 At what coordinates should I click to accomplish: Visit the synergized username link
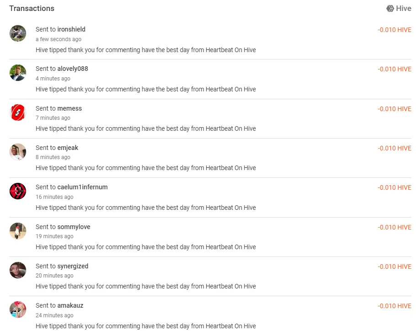click(73, 266)
